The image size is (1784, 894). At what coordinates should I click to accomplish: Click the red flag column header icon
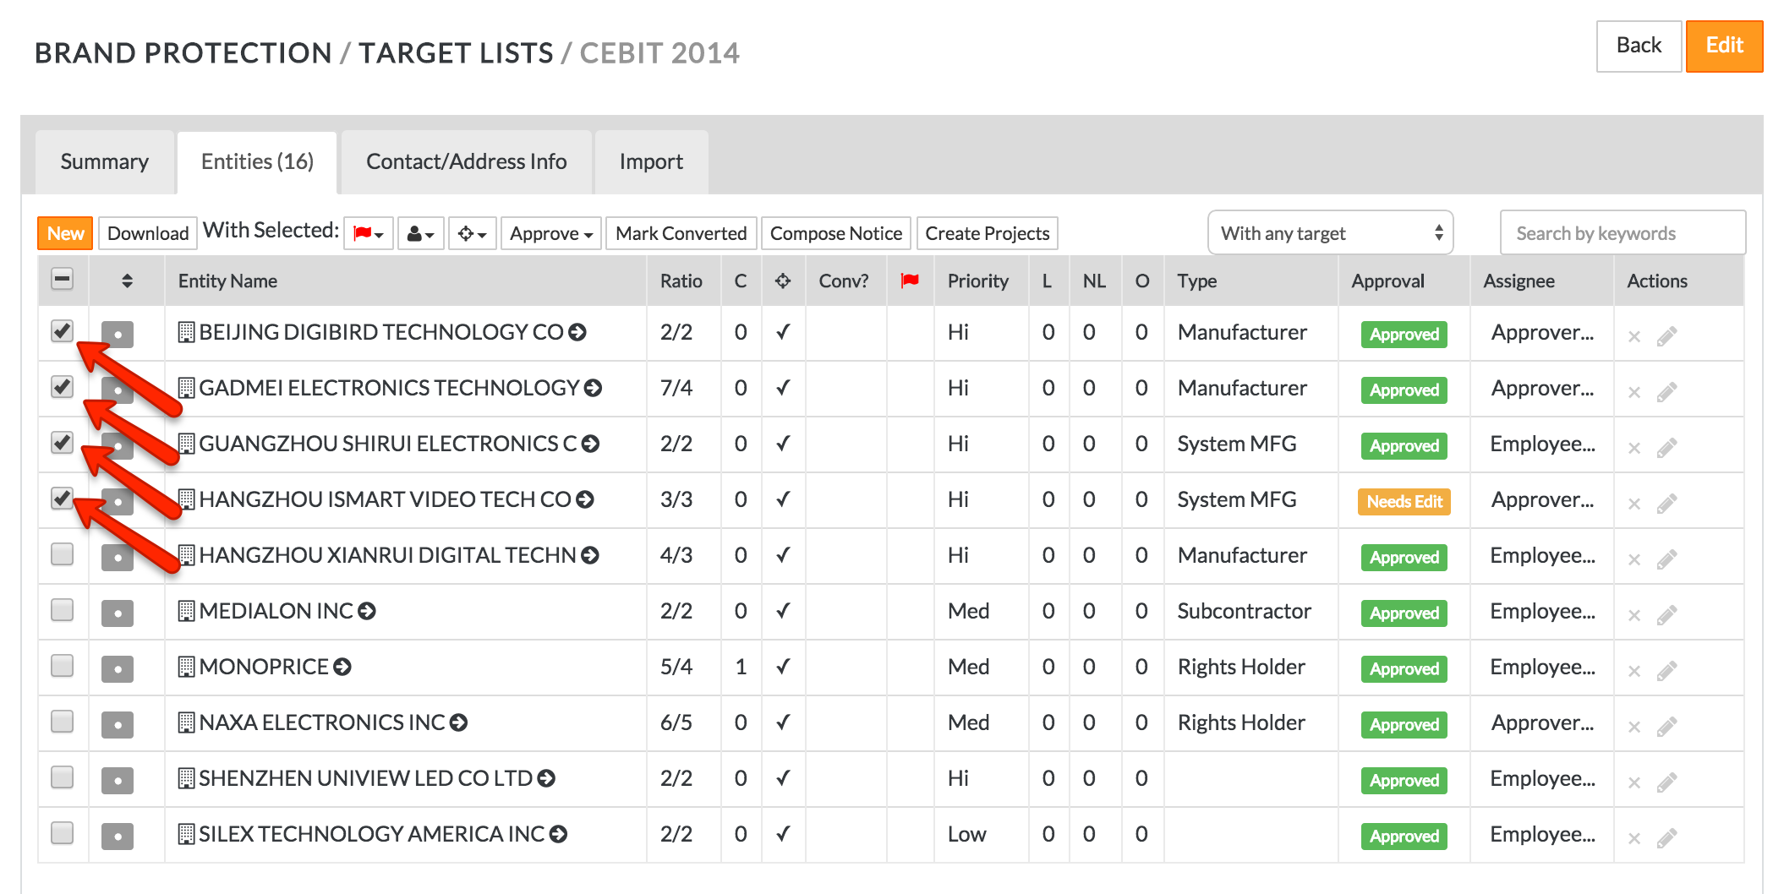point(910,281)
